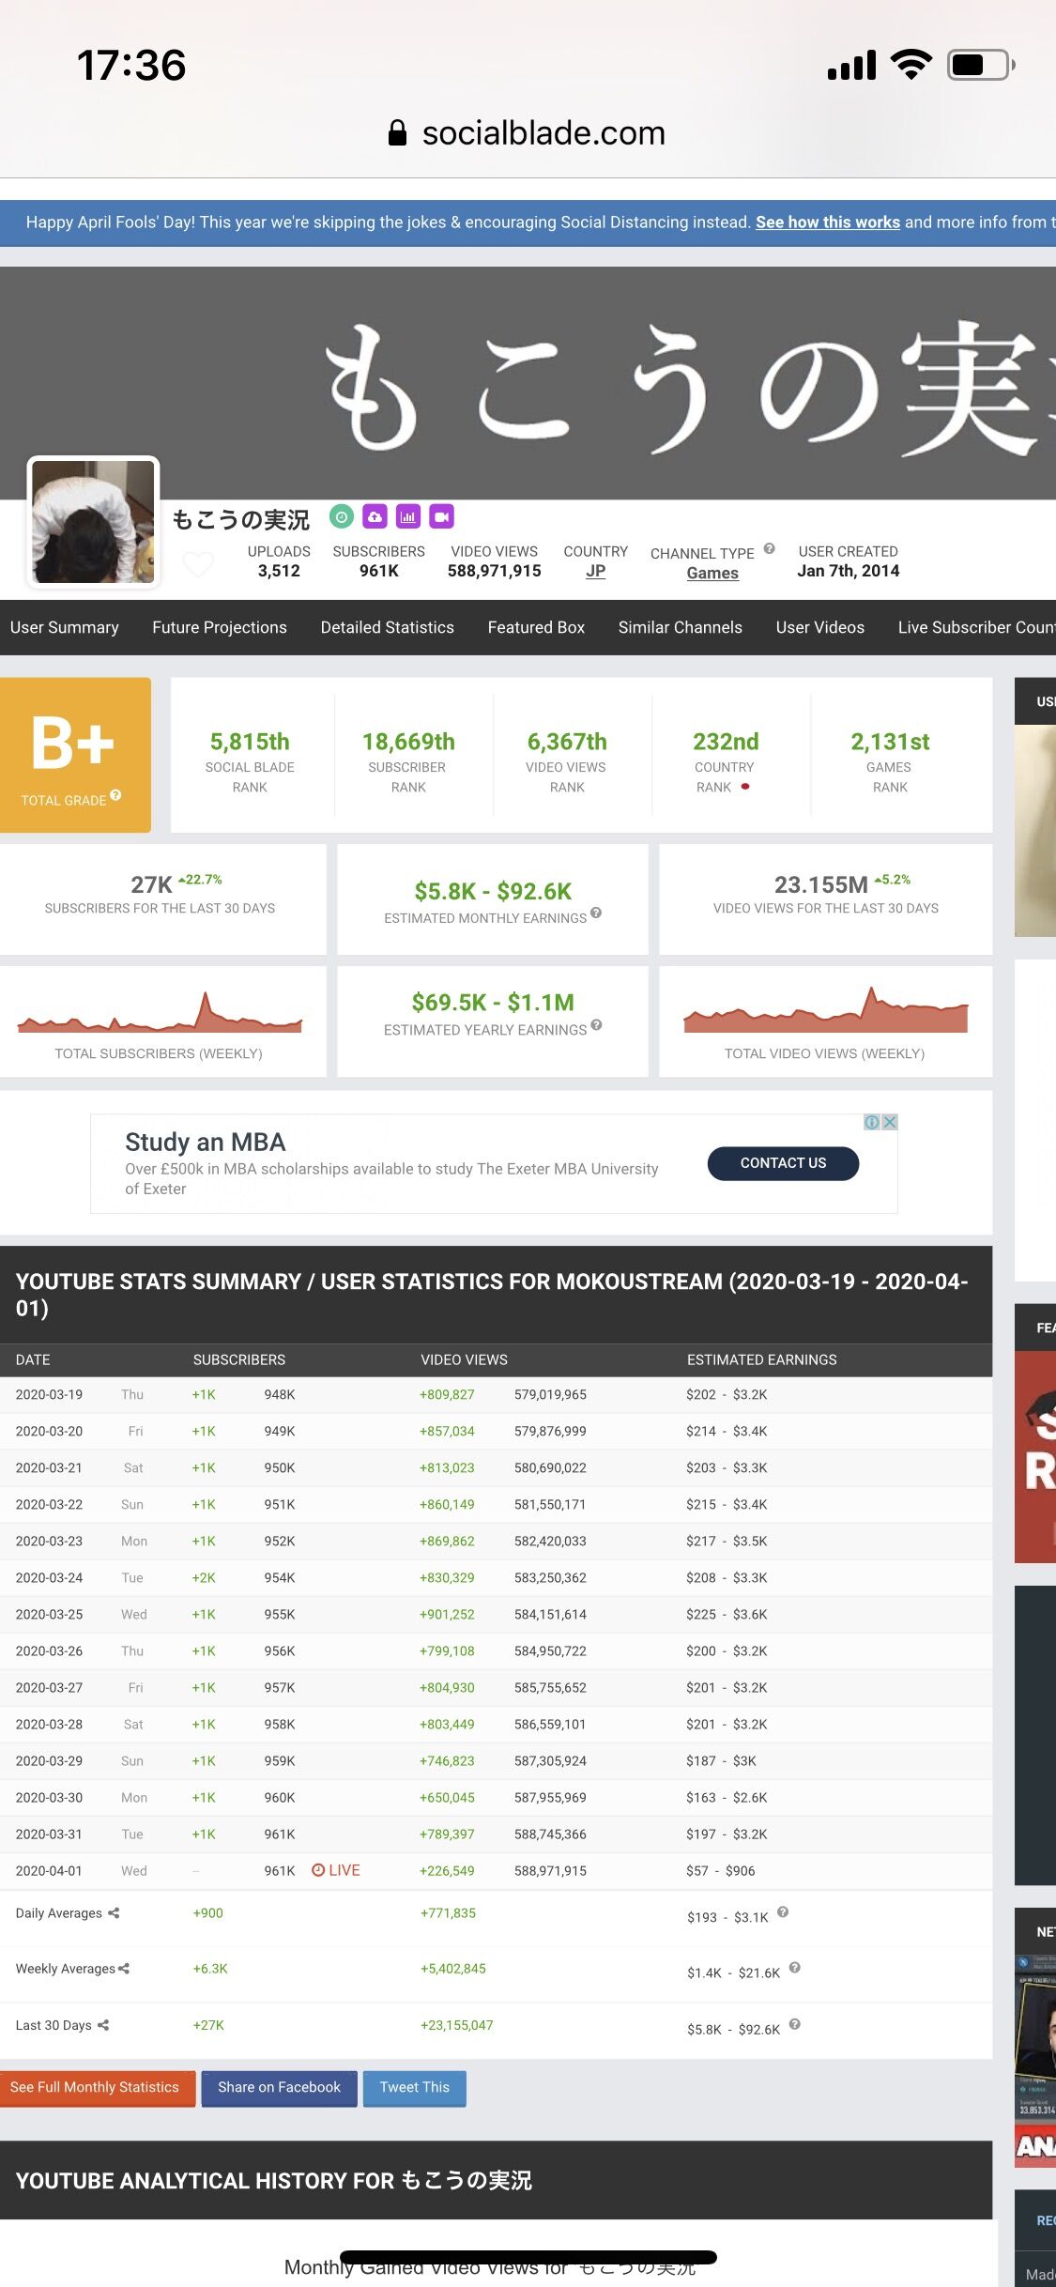
Task: Click CONTACT US button in the ad
Action: tap(783, 1163)
